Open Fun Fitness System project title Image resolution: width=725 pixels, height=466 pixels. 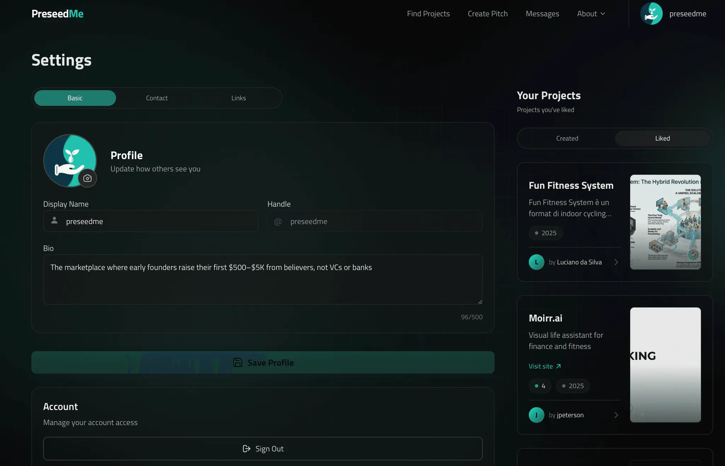point(571,185)
